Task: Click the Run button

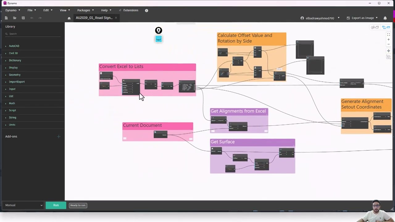Action: 56,205
